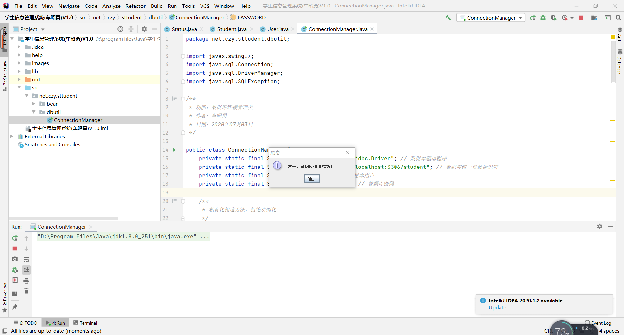Open the Refactor menu
The image size is (624, 335).
(x=135, y=6)
